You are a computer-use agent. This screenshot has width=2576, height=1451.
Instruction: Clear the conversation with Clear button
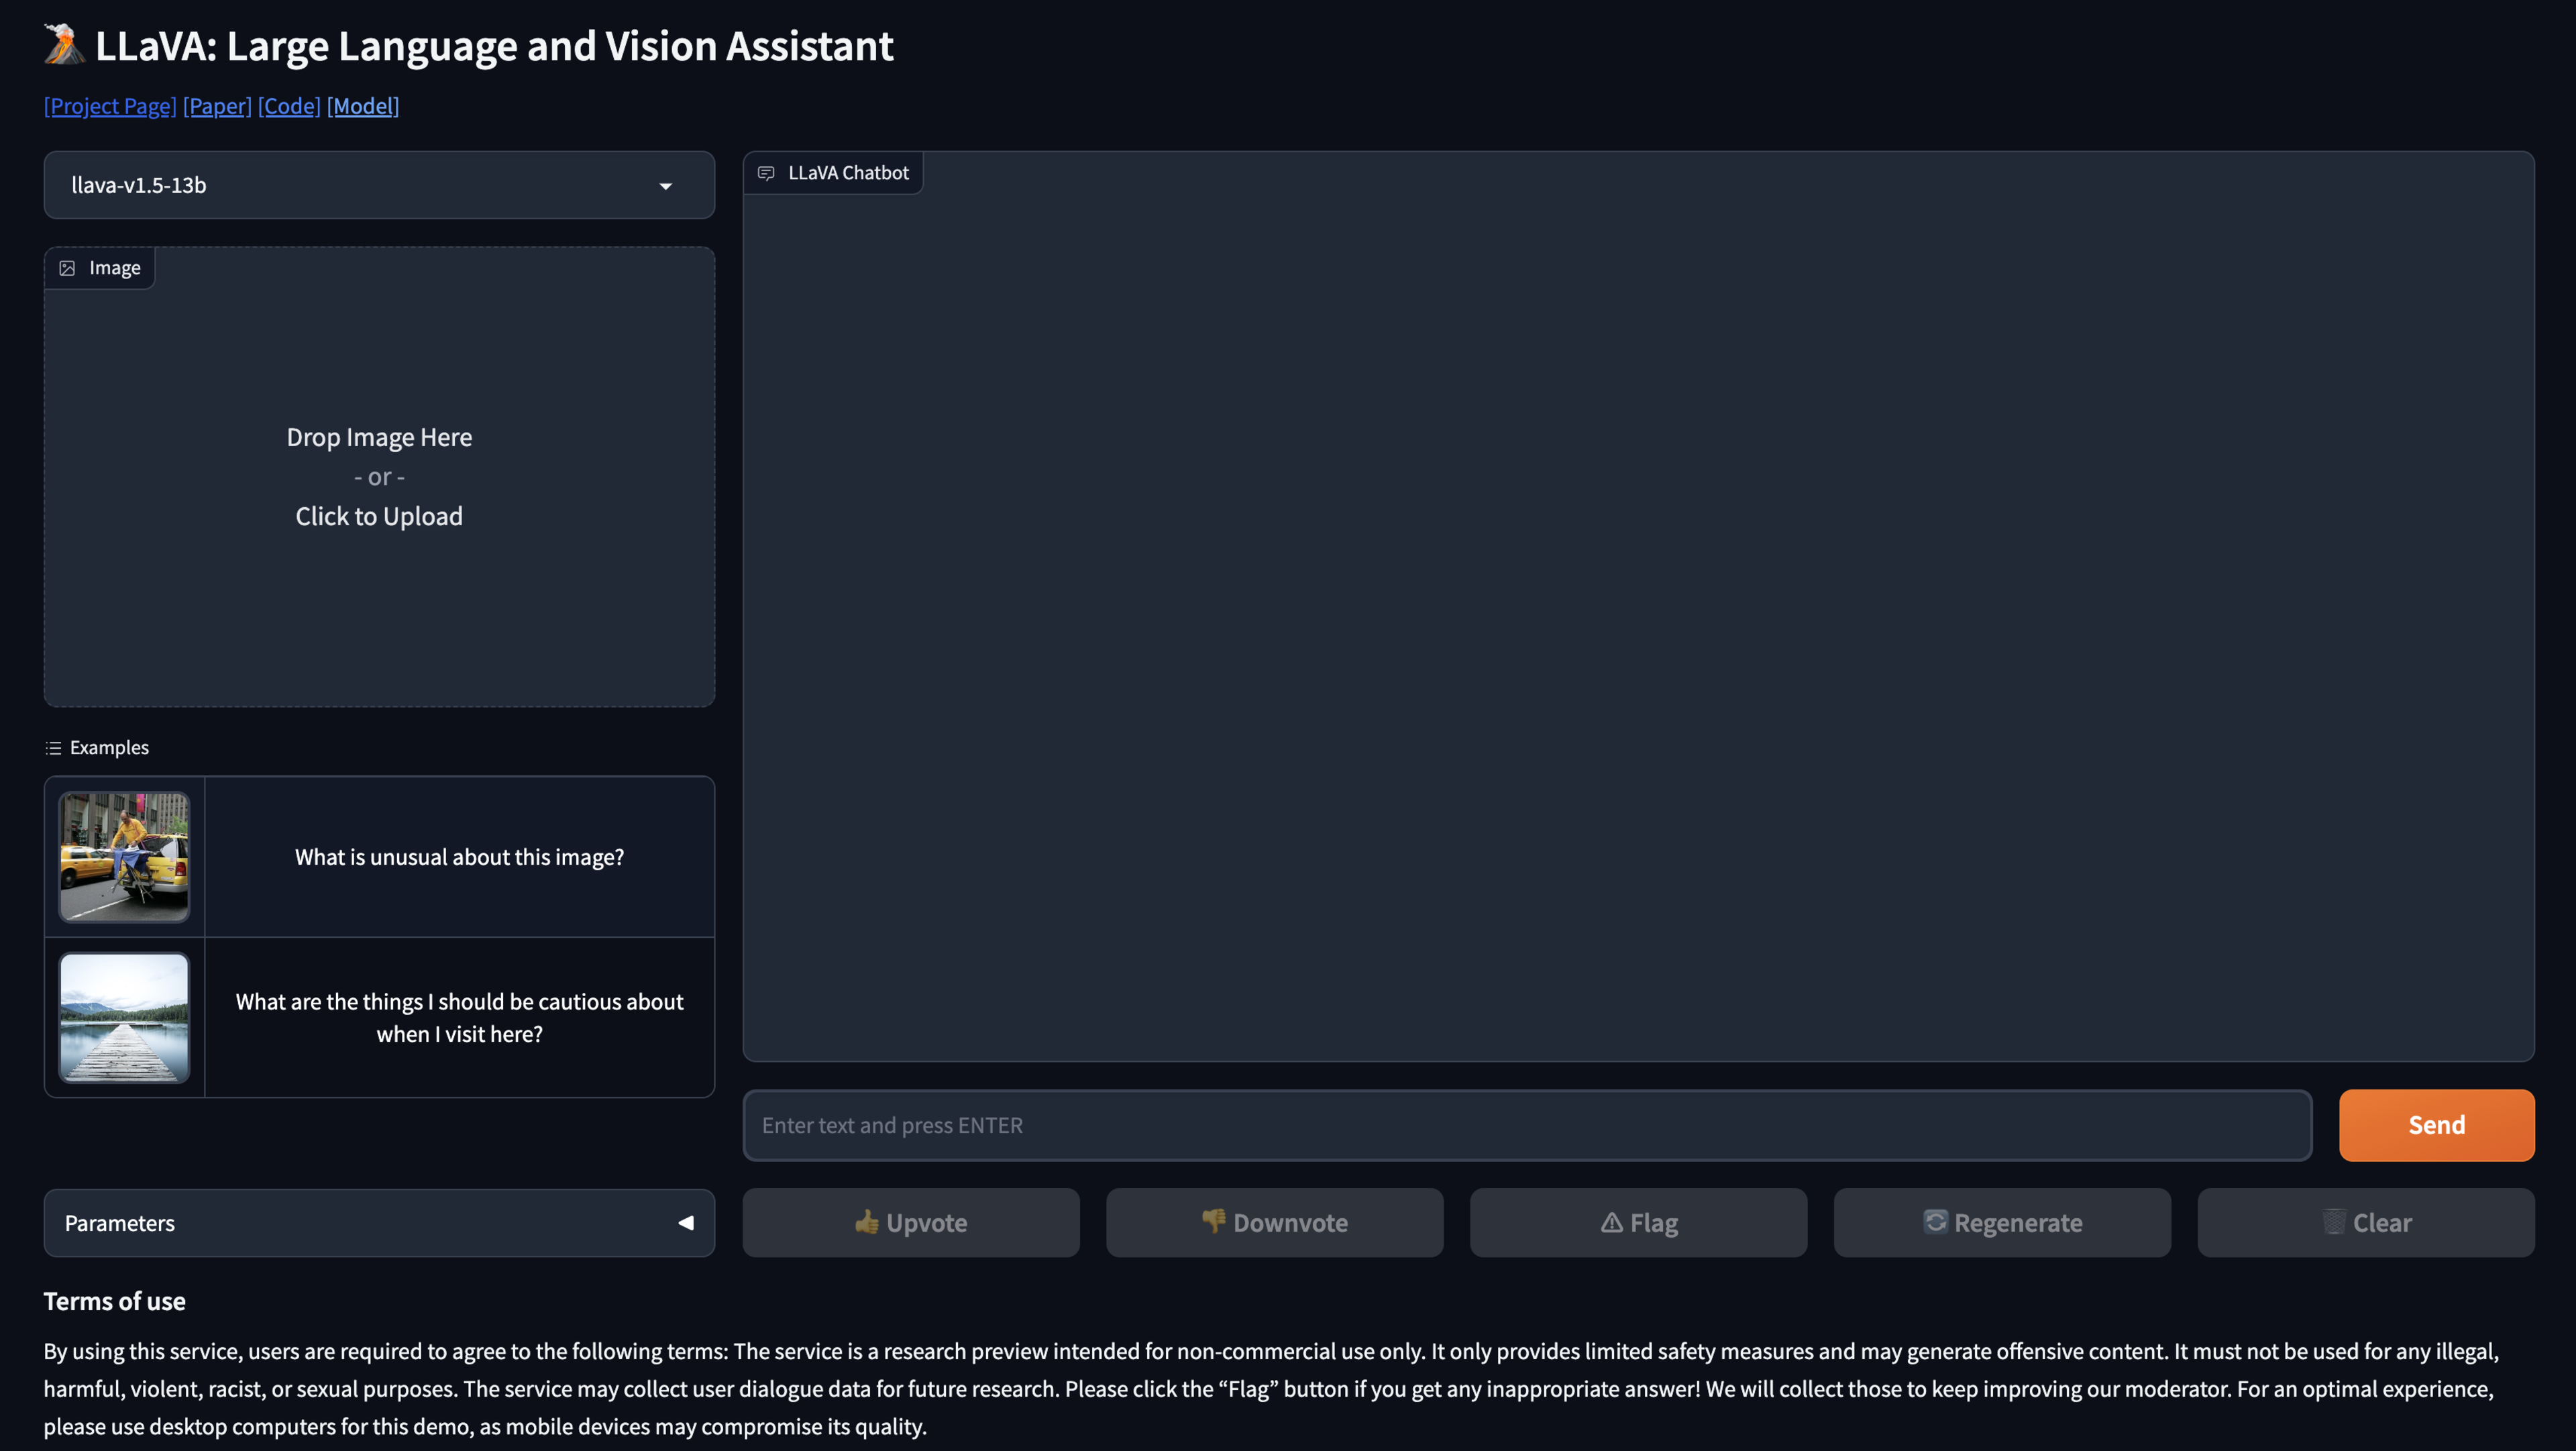coord(2366,1223)
